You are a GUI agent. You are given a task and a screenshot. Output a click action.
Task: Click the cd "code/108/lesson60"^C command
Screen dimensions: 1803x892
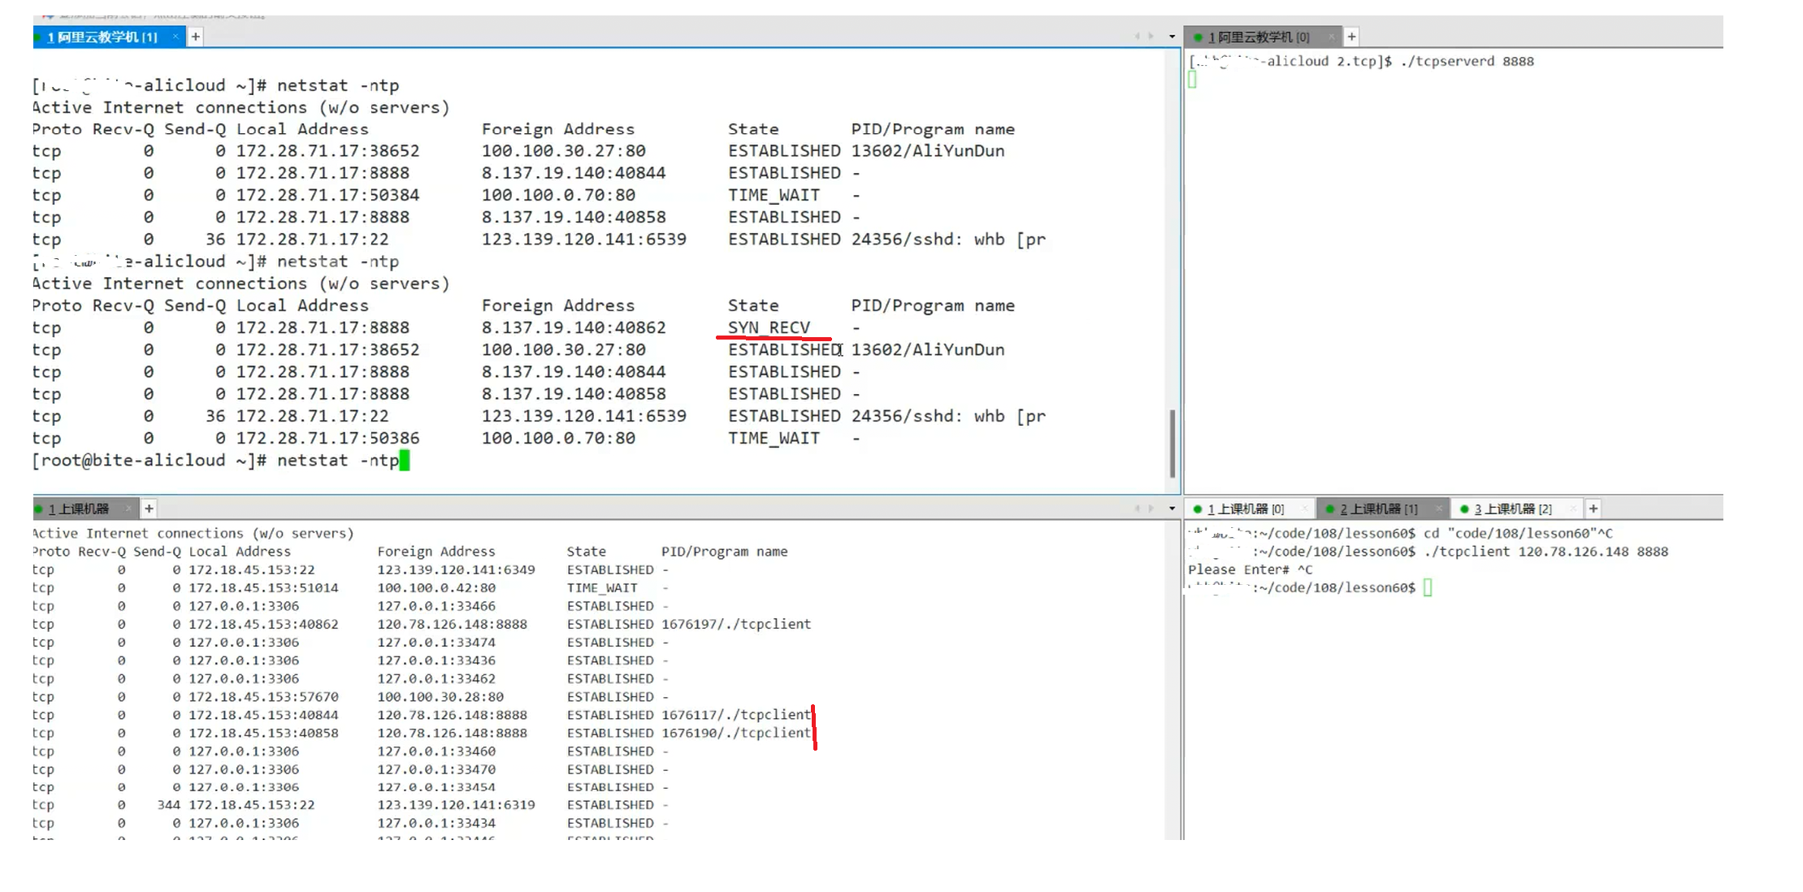(x=1518, y=533)
